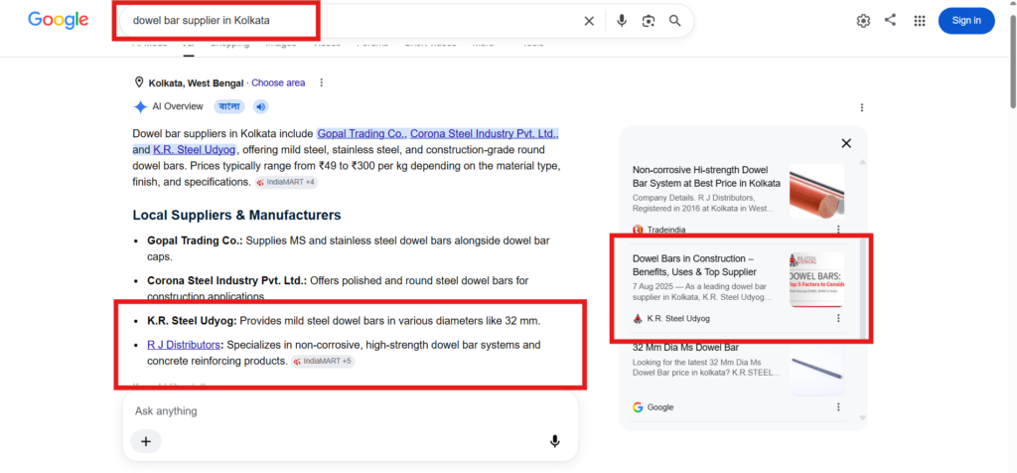The width and height of the screenshot is (1017, 473).
Task: Click the orange dowel bar thumbnail
Action: [816, 191]
